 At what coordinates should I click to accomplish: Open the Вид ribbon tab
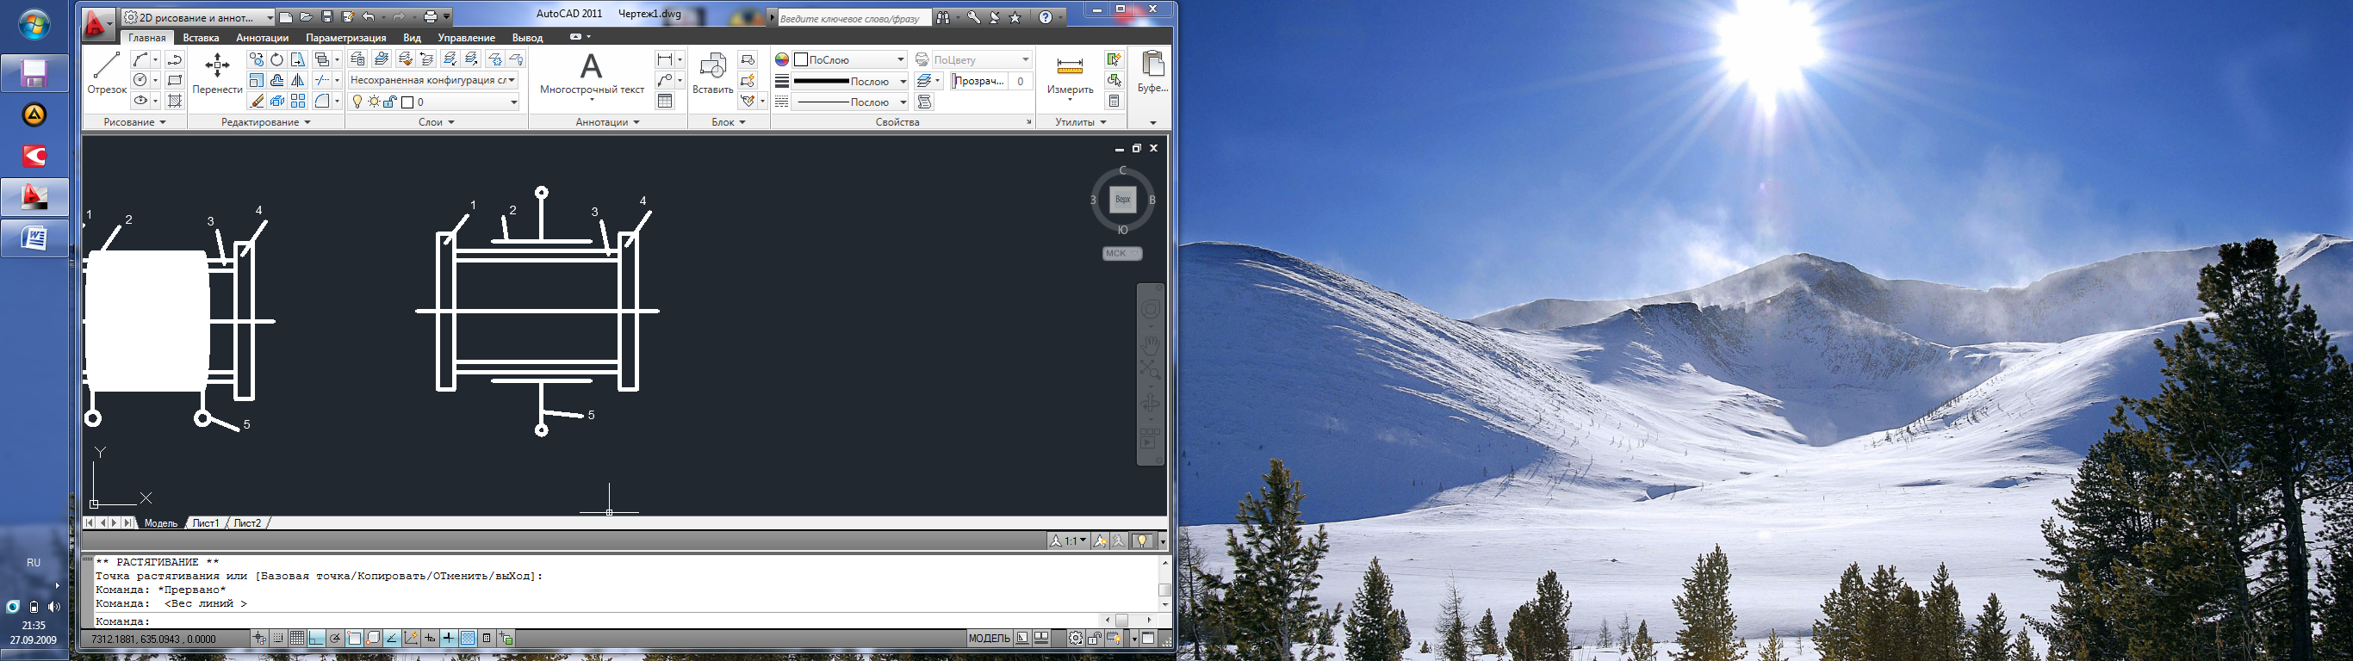412,37
